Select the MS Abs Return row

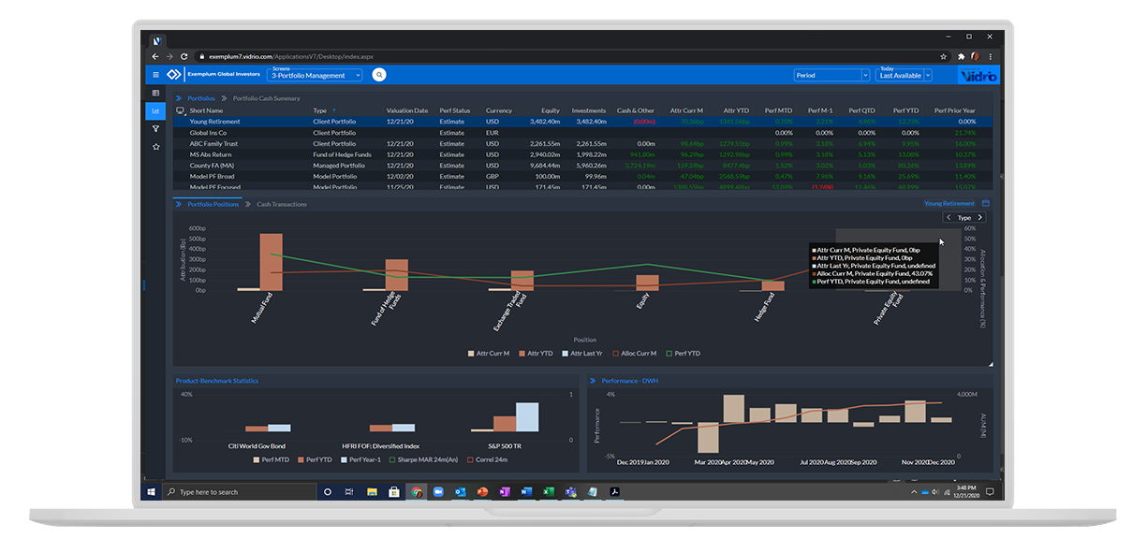tap(581, 154)
